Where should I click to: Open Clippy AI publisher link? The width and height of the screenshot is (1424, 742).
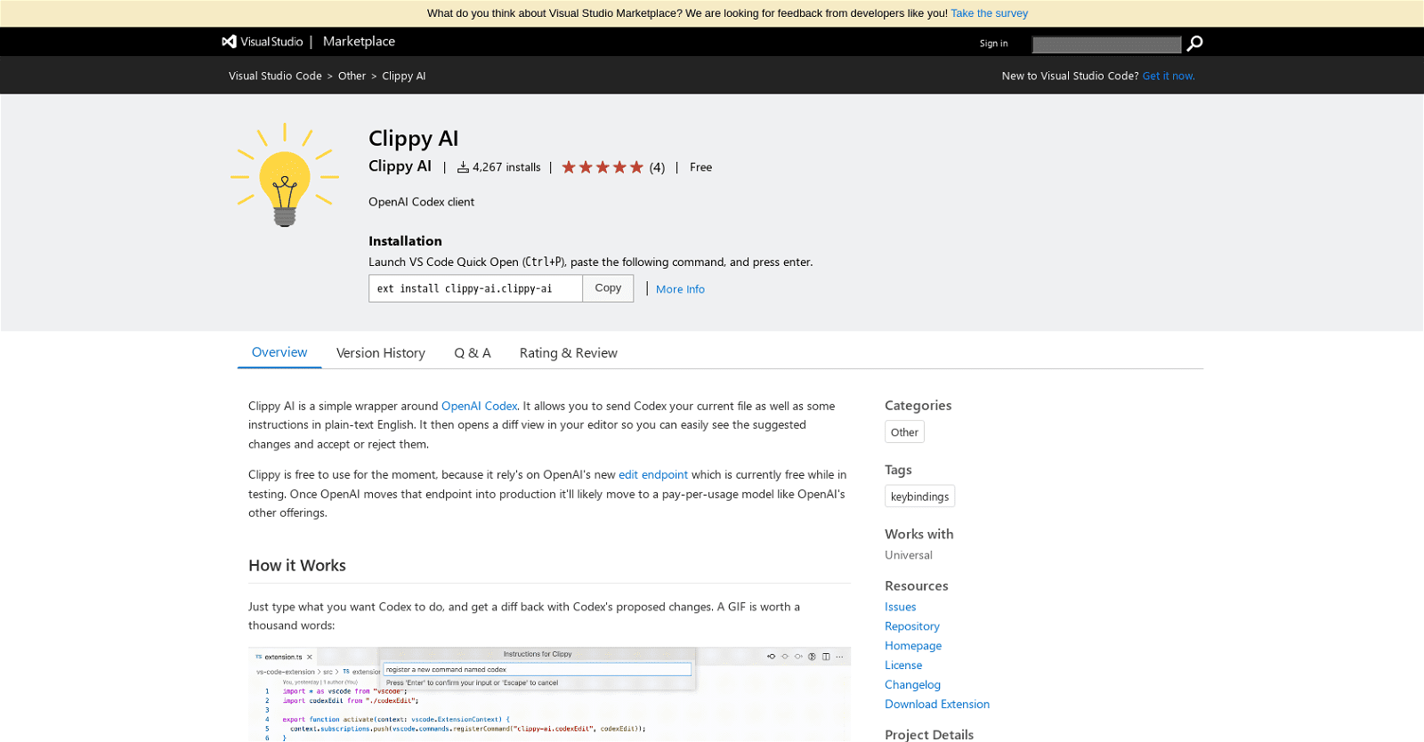coord(400,166)
